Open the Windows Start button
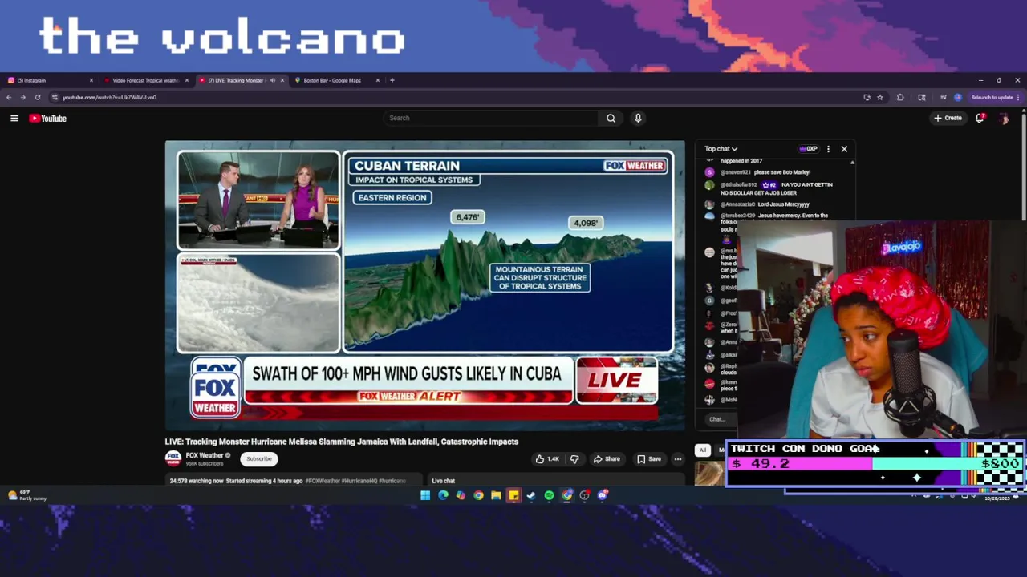Image resolution: width=1027 pixels, height=577 pixels. [425, 495]
